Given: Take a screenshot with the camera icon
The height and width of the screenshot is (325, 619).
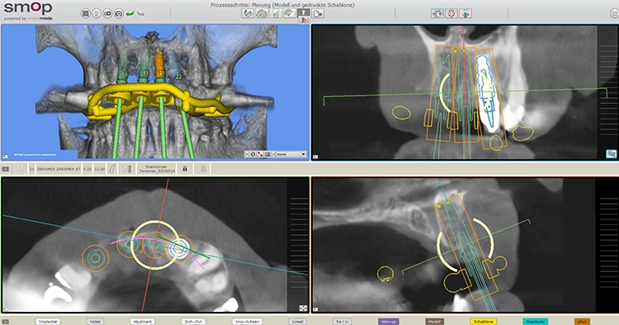Looking at the screenshot, I should tap(118, 14).
